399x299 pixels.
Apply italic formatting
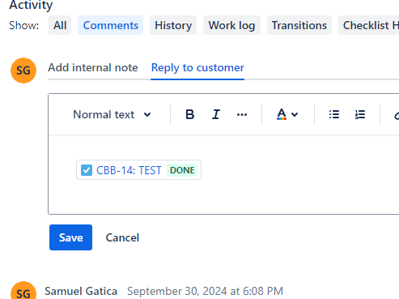[x=216, y=114]
